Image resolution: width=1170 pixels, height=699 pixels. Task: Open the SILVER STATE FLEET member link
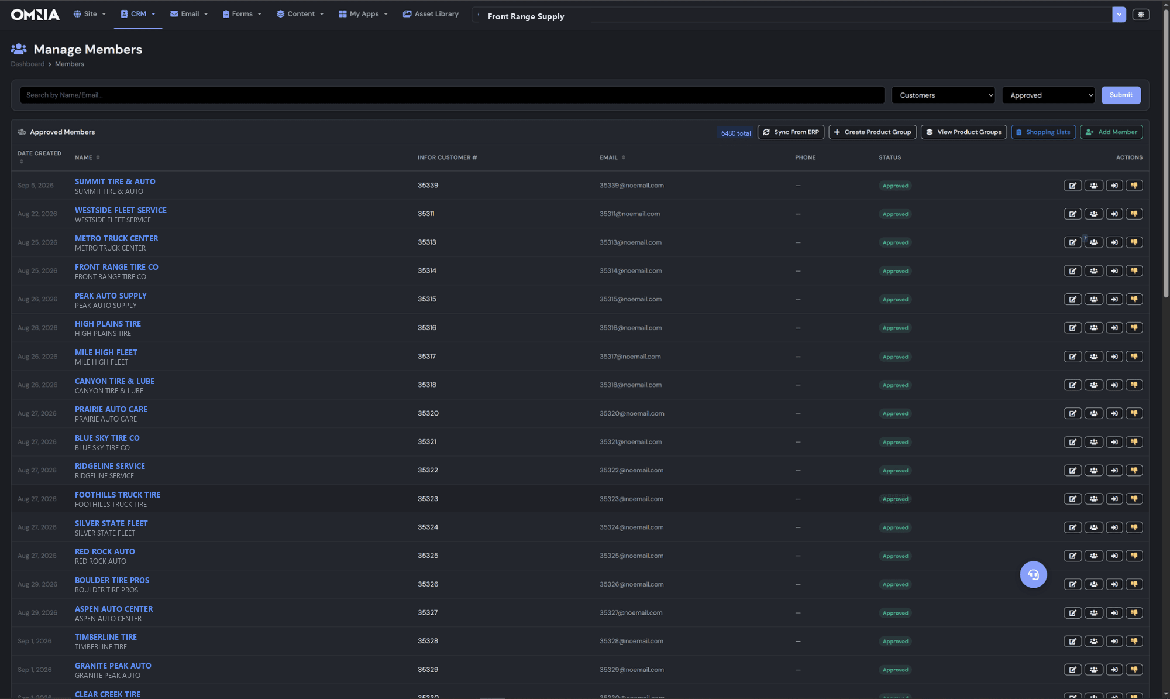(111, 523)
